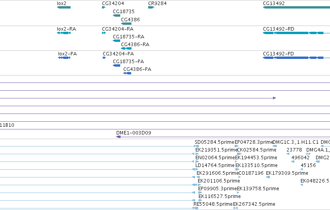Image resolution: width=330 pixels, height=210 pixels.
Task: Select EST EK194453.5prime
Action: click(x=256, y=158)
